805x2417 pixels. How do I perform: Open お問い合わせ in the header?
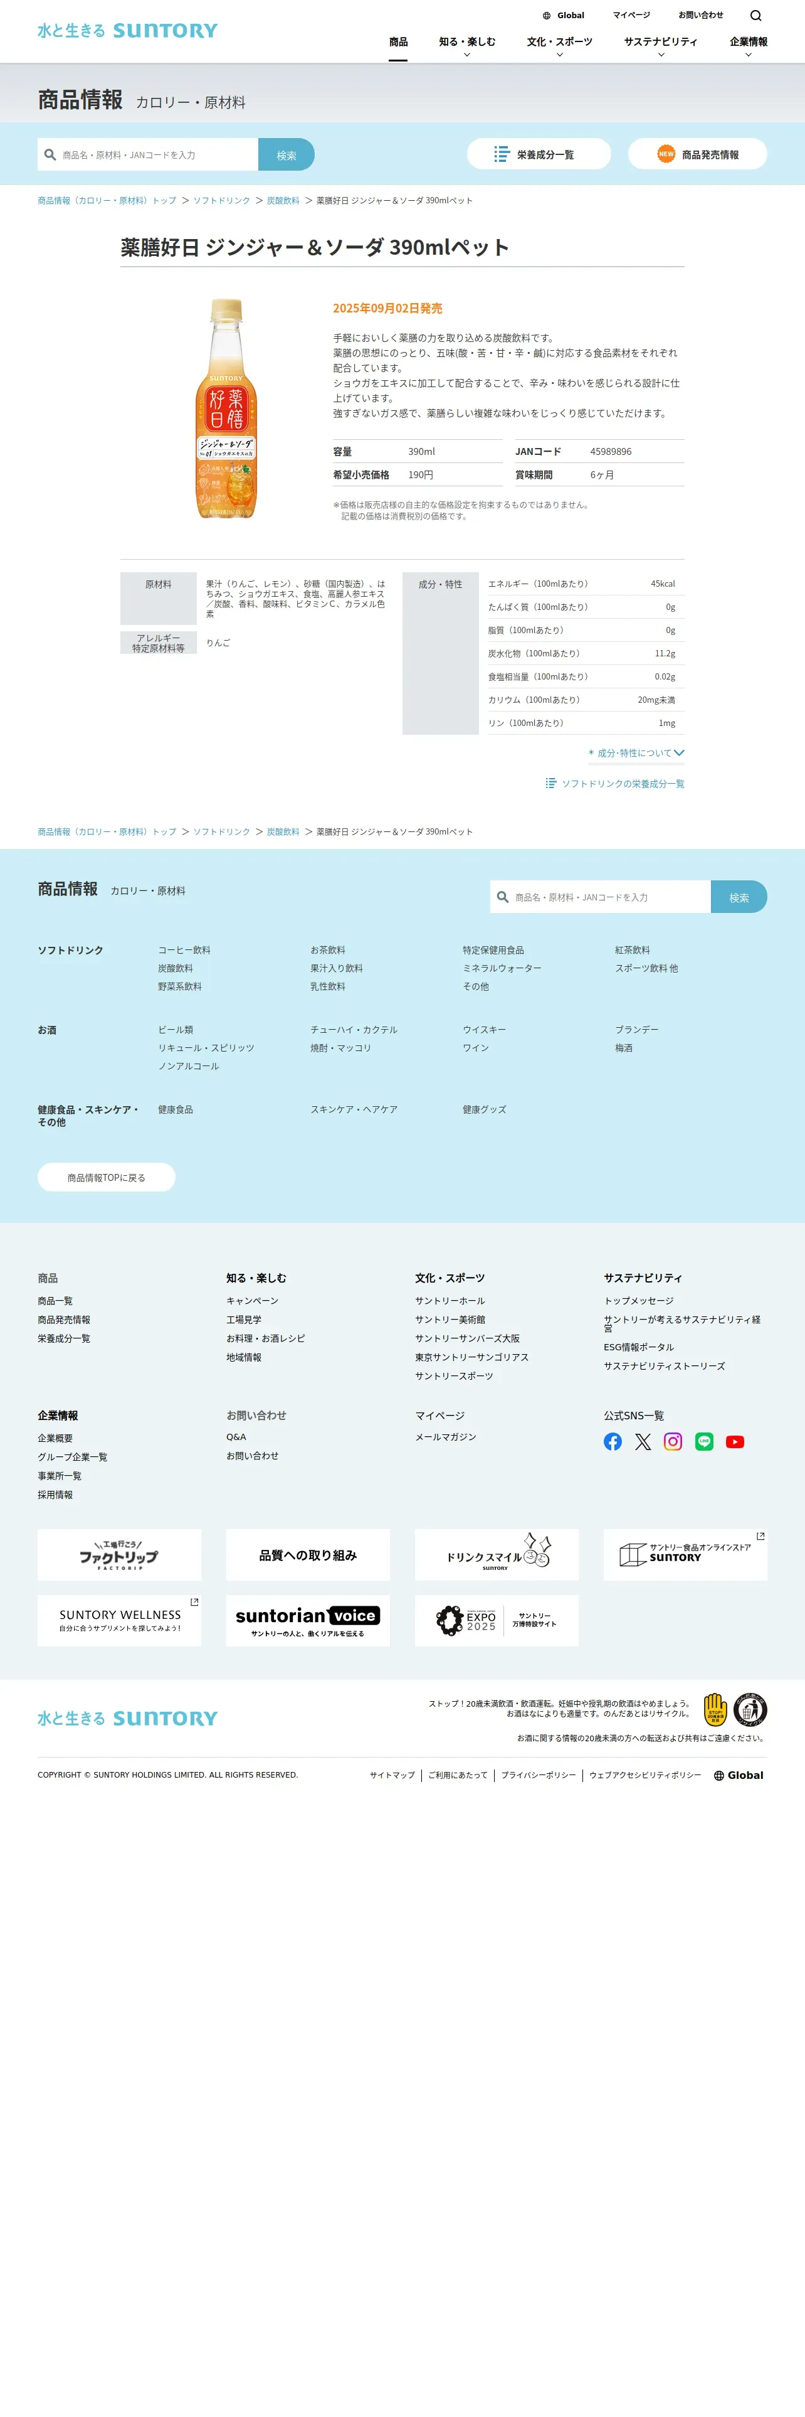(x=701, y=15)
